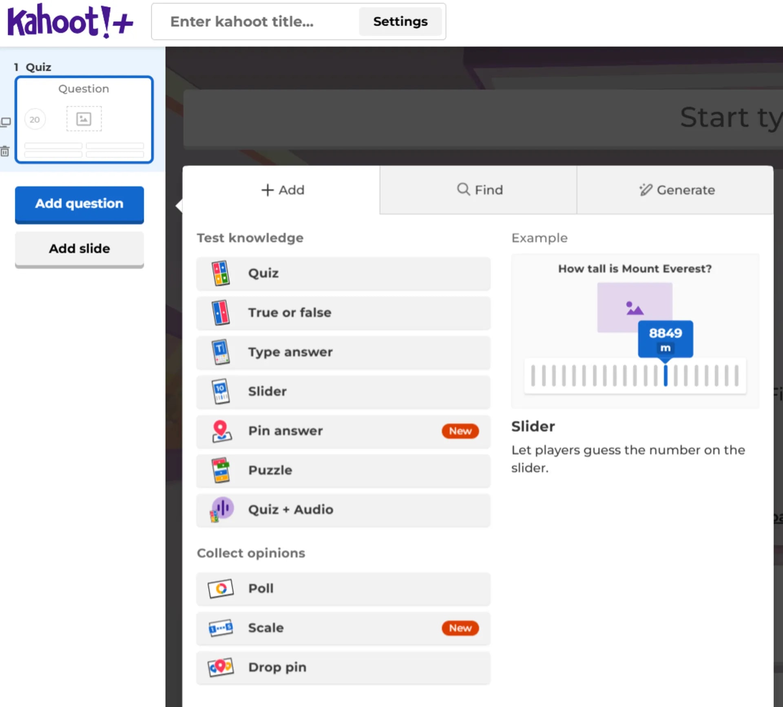Pick the Slider question type icon

click(221, 391)
